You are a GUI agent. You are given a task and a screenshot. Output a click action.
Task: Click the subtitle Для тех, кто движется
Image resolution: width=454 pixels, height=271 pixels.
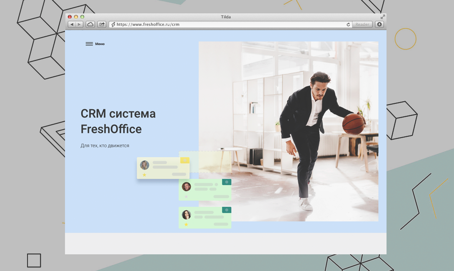pos(105,146)
